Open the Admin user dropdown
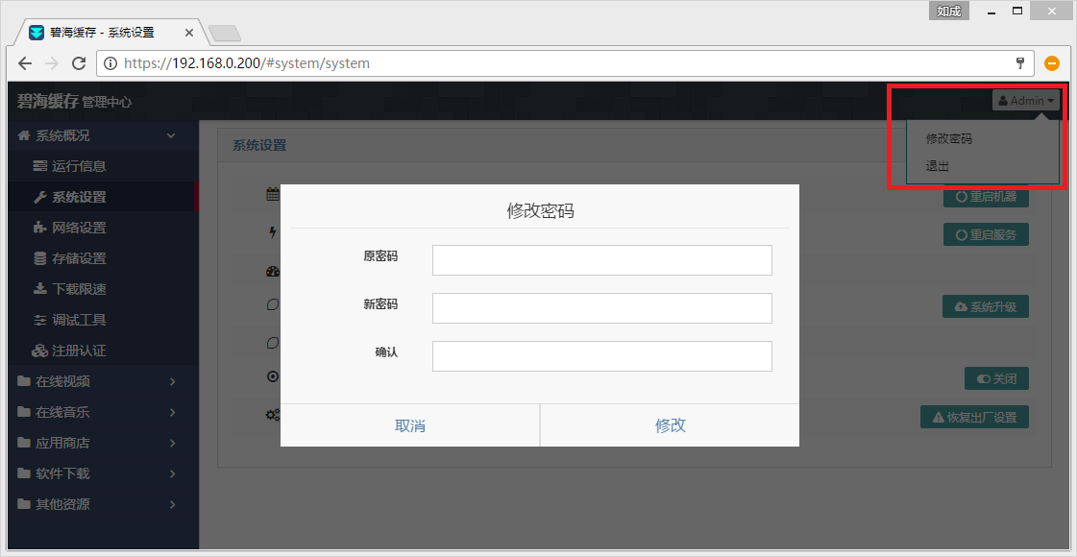1077x557 pixels. pos(1026,101)
